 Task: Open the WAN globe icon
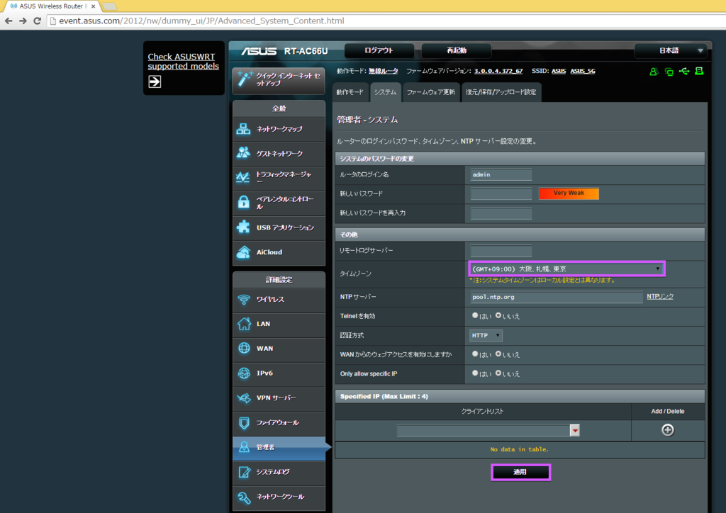click(244, 348)
